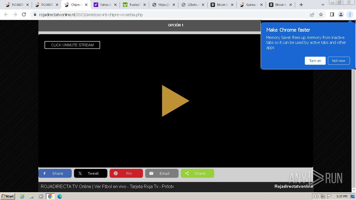
Task: Open the Windows Start menu
Action: click(x=8, y=196)
